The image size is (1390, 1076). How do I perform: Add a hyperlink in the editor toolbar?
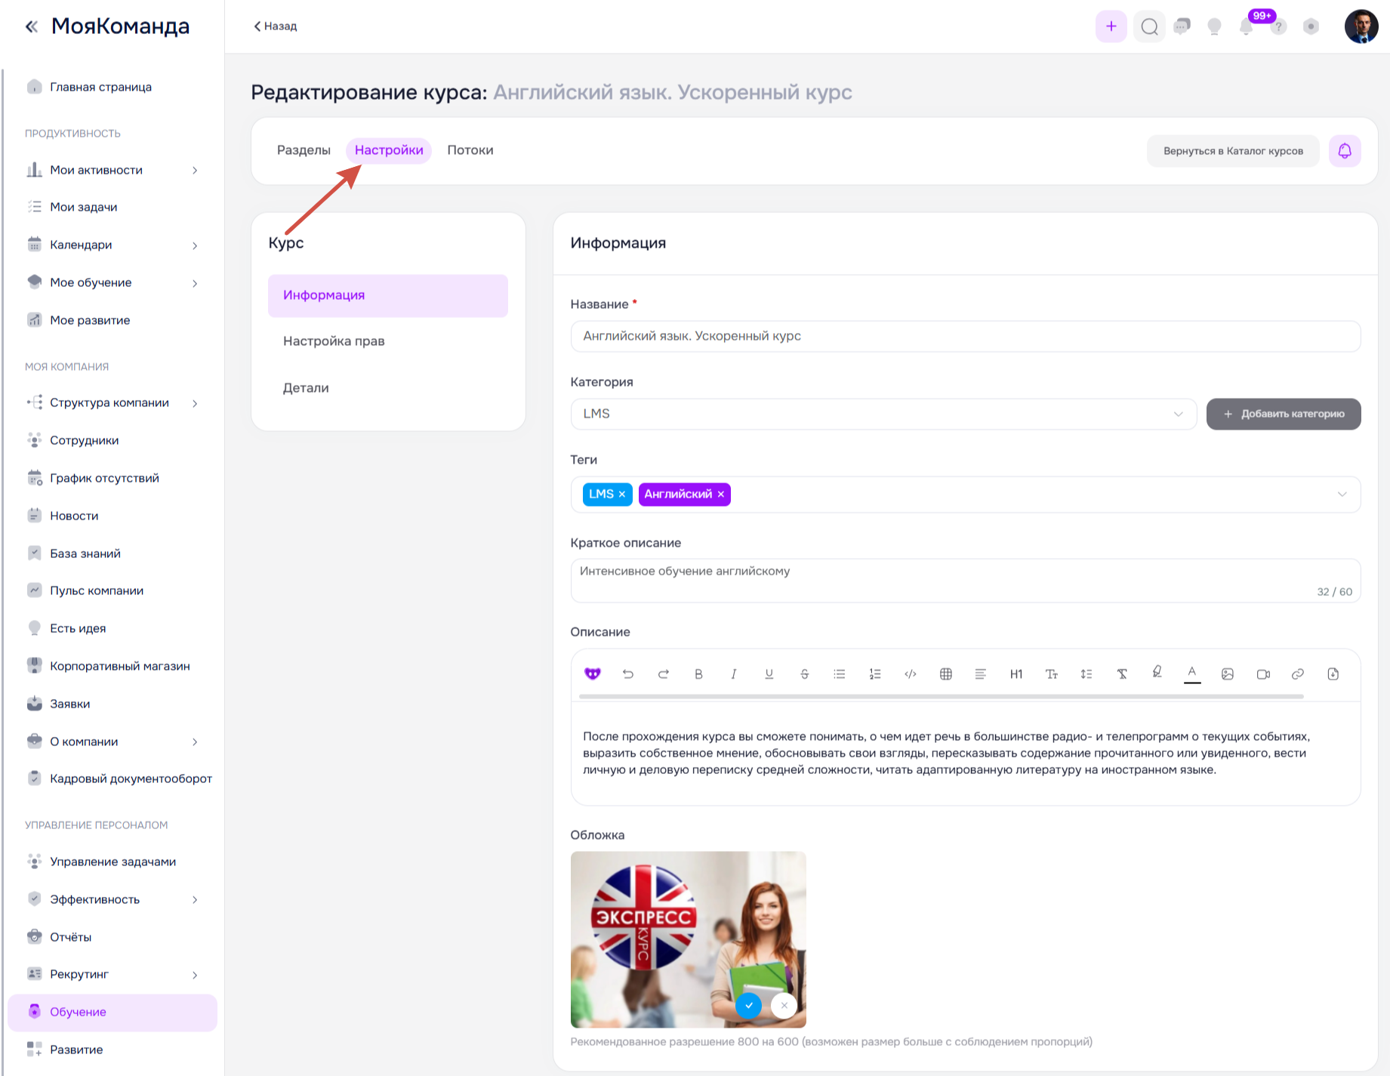click(x=1298, y=674)
